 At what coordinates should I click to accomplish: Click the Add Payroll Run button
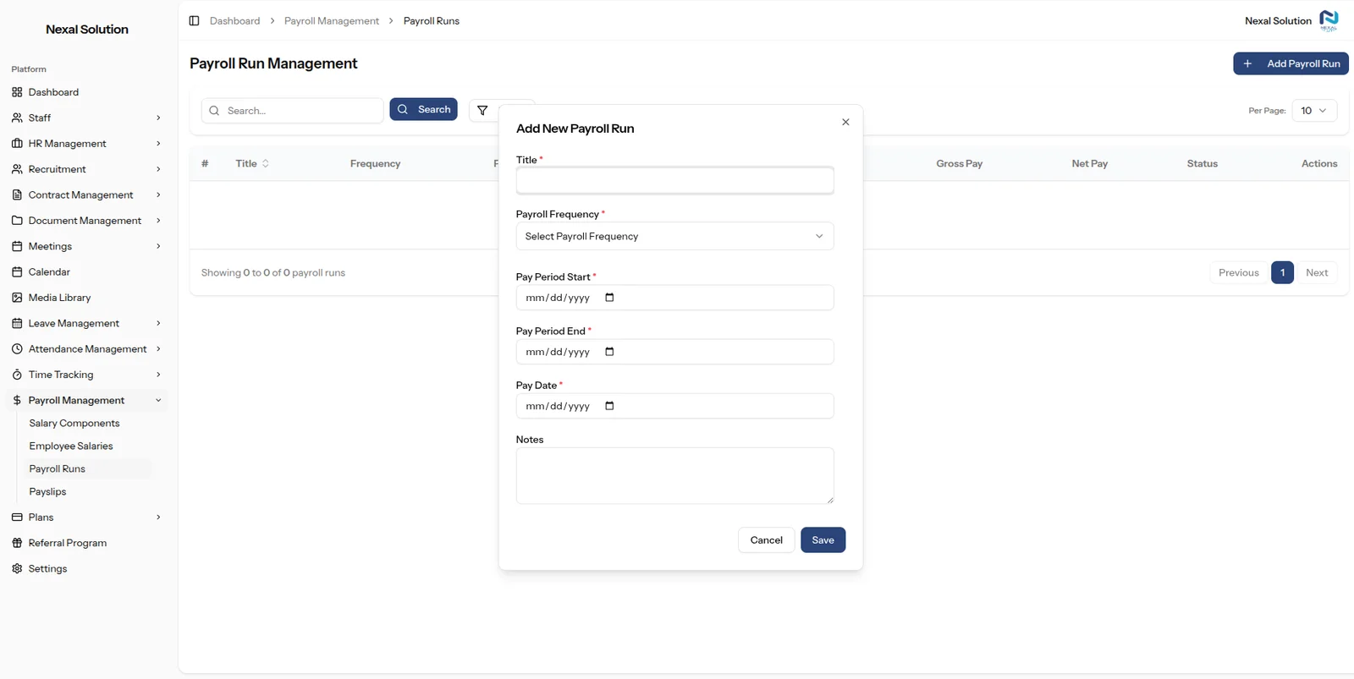click(x=1291, y=63)
